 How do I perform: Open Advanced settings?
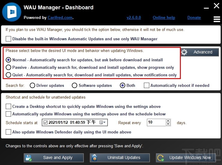(200, 52)
